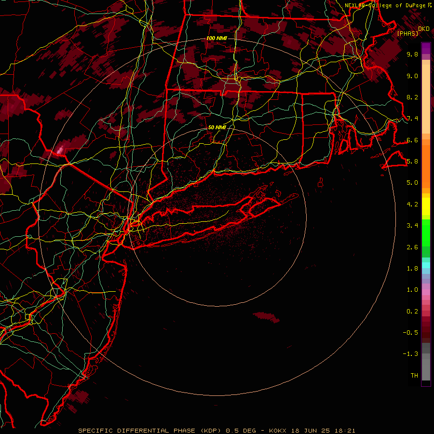Click the -0.5 scale label

410,333
